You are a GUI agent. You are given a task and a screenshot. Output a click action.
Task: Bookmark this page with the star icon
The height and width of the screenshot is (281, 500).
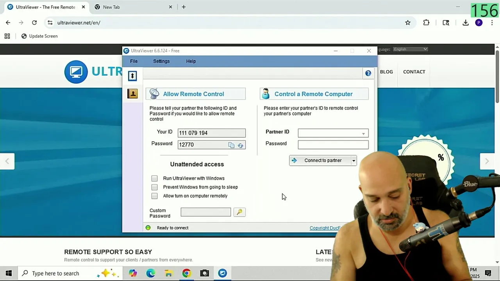pyautogui.click(x=408, y=23)
